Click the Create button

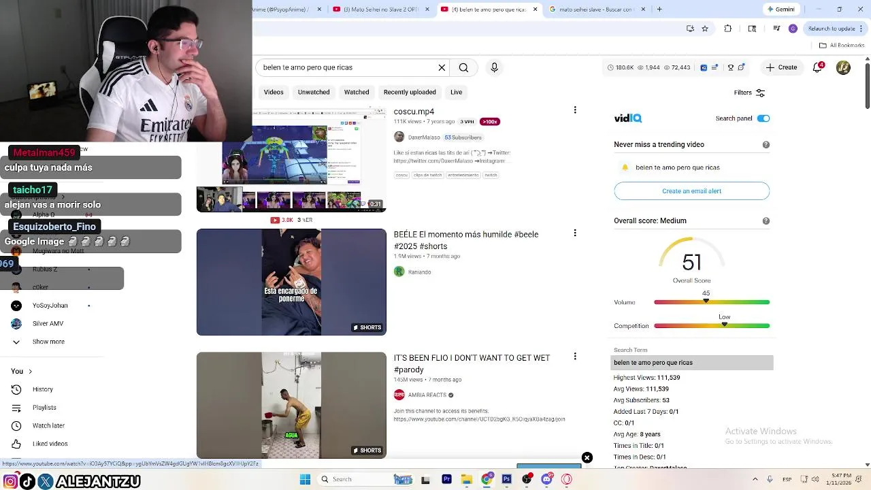[781, 67]
